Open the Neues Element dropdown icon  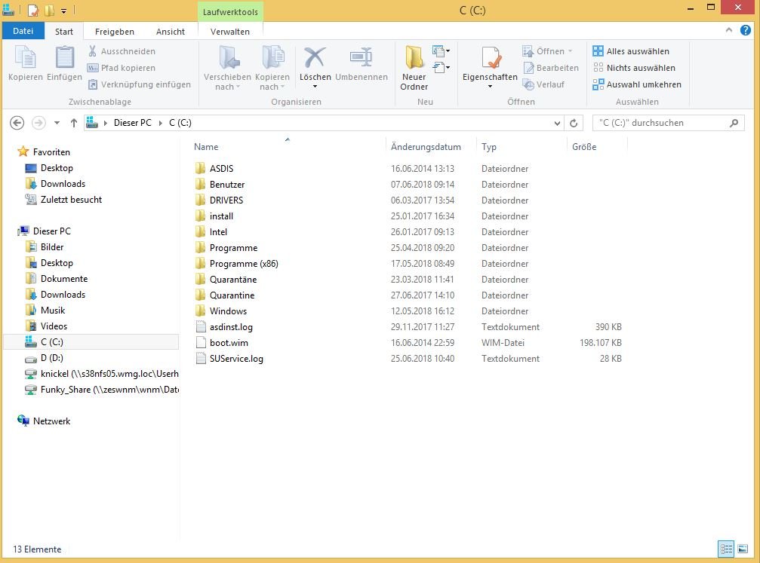point(441,50)
